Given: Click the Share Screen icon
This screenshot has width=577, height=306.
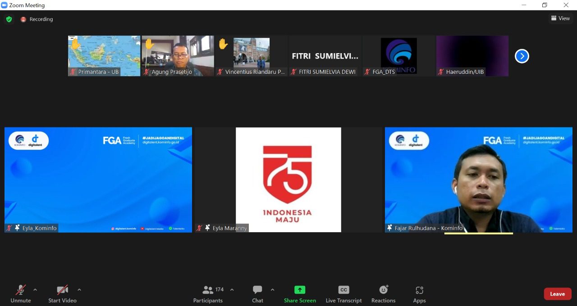Looking at the screenshot, I should pos(300,290).
